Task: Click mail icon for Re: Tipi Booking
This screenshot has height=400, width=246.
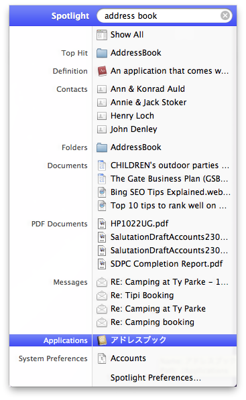Action: (x=102, y=295)
